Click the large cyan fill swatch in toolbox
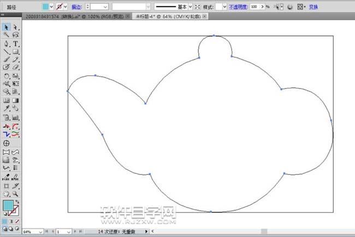The image size is (355, 237). 8,205
